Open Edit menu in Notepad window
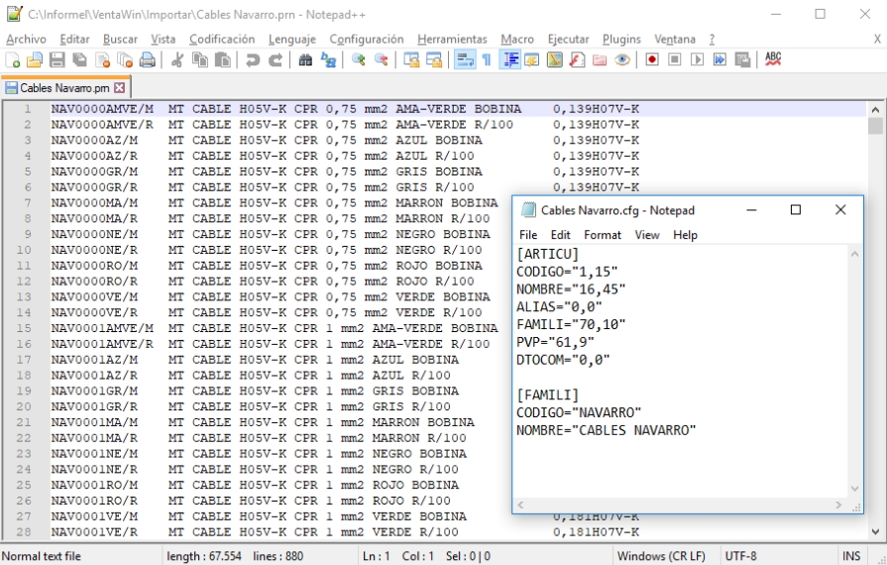887x565 pixels. point(561,235)
